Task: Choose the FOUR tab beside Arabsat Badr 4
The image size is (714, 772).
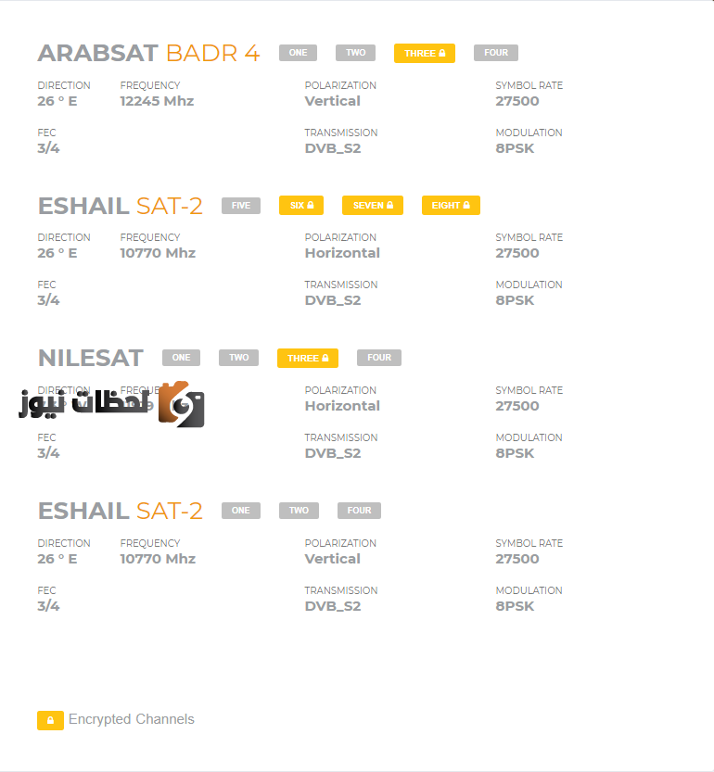Action: point(496,53)
